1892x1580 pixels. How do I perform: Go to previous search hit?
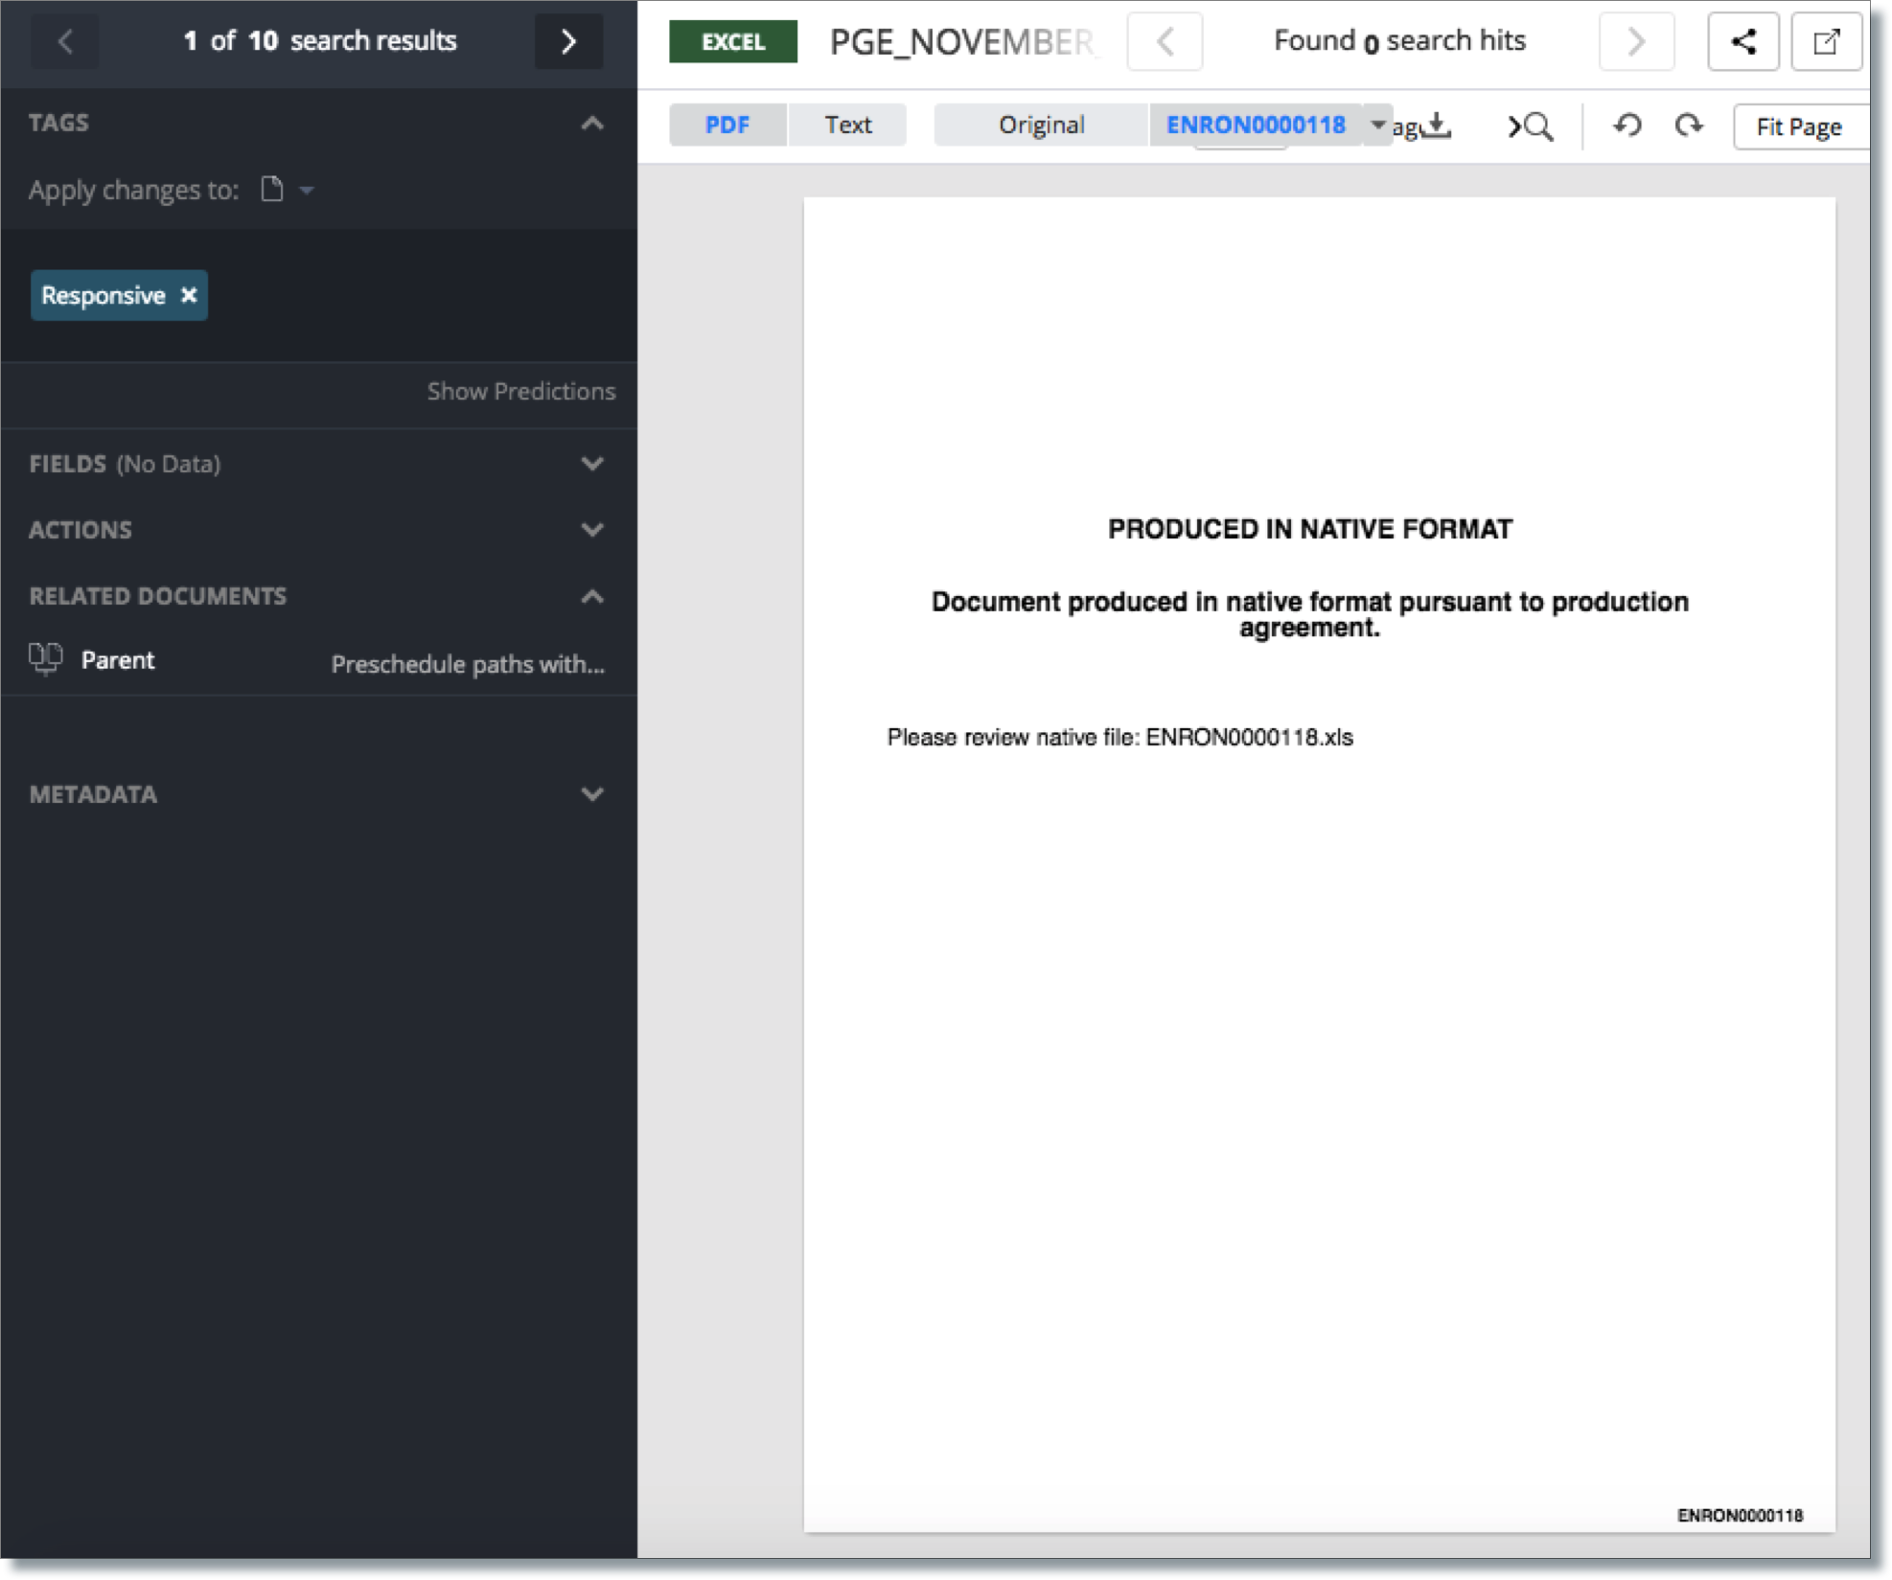[1165, 41]
